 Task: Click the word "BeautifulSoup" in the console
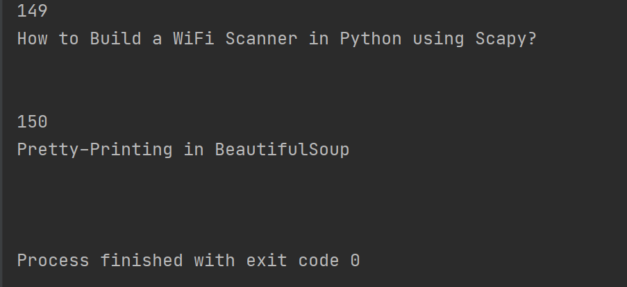tap(282, 150)
